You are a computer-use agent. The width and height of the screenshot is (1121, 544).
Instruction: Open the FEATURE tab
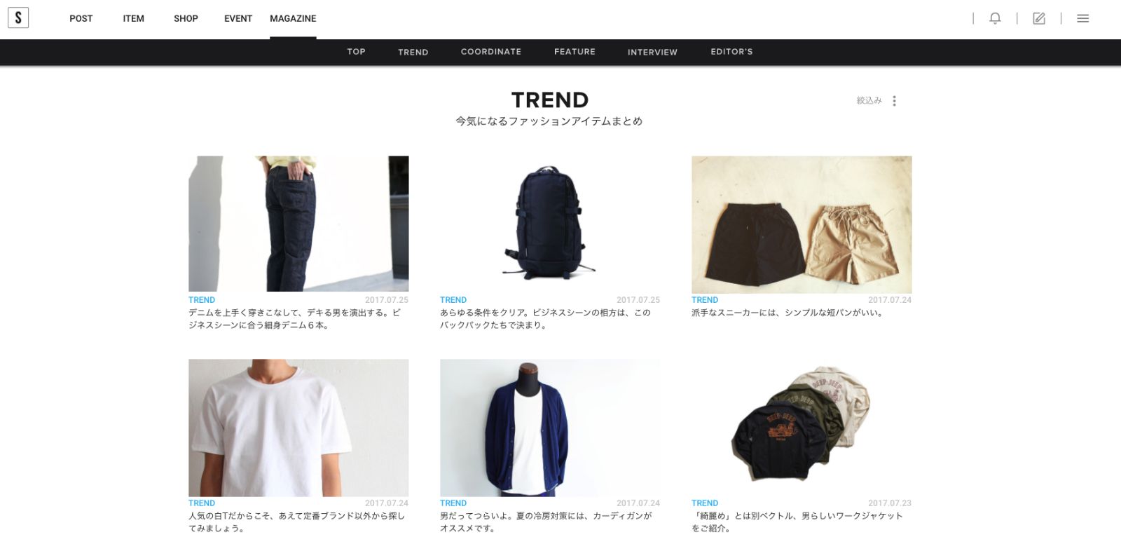point(575,52)
